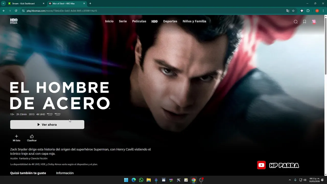327x184 pixels.
Task: Click the address bar URL field
Action: pyautogui.click(x=153, y=11)
